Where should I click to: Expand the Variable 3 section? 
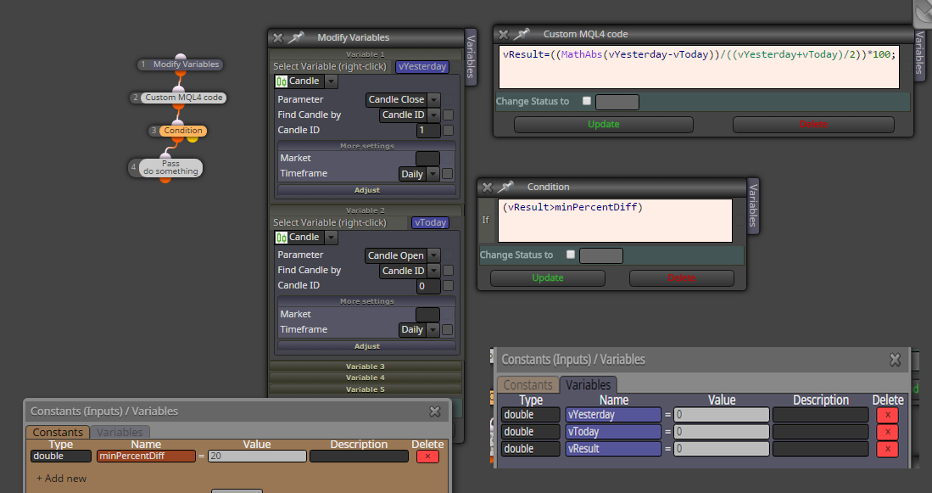pyautogui.click(x=366, y=367)
